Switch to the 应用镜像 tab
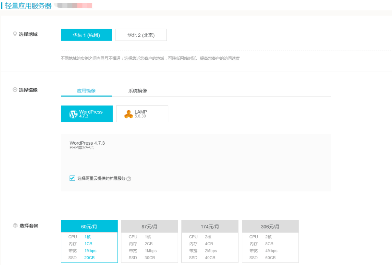 86,91
